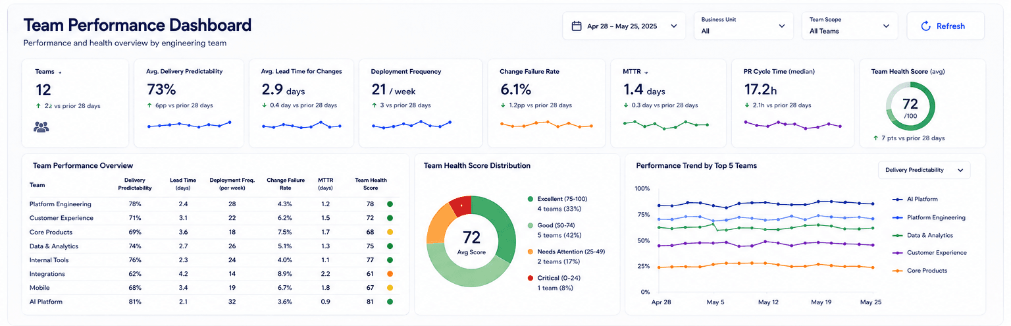Sort table by Team column header

38,185
